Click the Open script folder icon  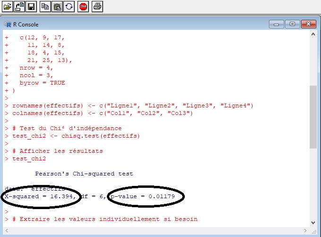pos(9,7)
